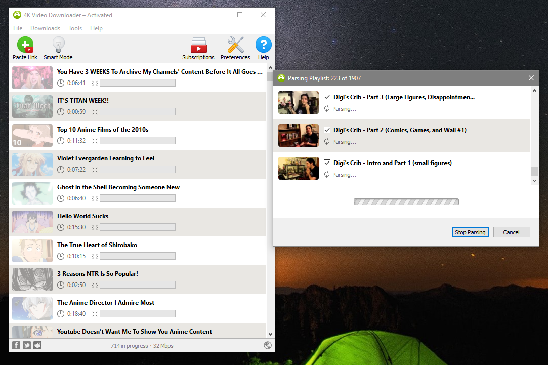Uncheck Digi's Crib - Intro and Part 1 checkbox
Viewport: 548px width, 365px height.
pos(327,163)
